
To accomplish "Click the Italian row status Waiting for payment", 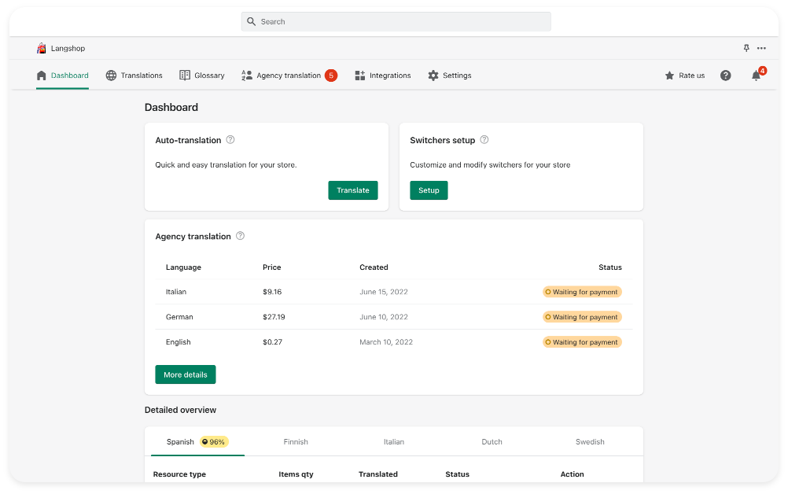I will (x=582, y=292).
